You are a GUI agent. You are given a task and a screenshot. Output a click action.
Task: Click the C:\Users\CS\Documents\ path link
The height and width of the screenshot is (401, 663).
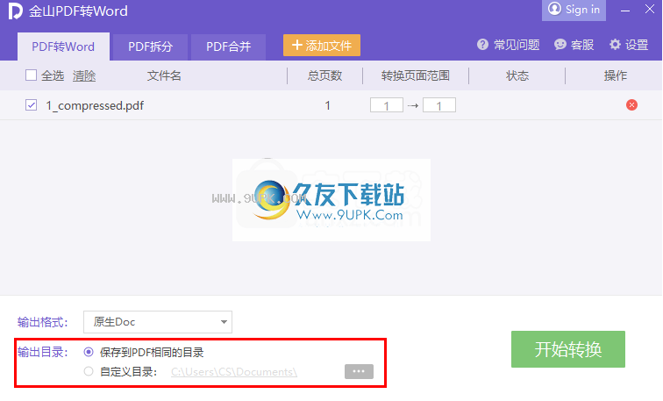tap(234, 372)
